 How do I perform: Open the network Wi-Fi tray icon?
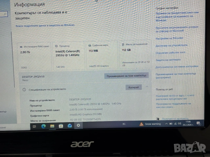pos(175,124)
